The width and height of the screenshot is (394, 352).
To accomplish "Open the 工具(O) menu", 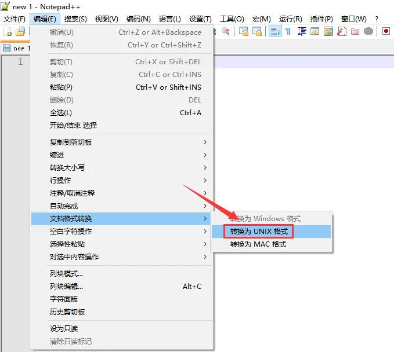I will pyautogui.click(x=232, y=19).
